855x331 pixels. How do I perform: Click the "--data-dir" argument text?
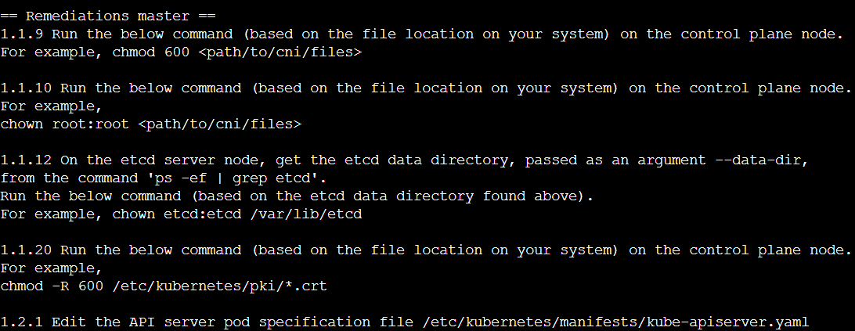click(x=763, y=160)
